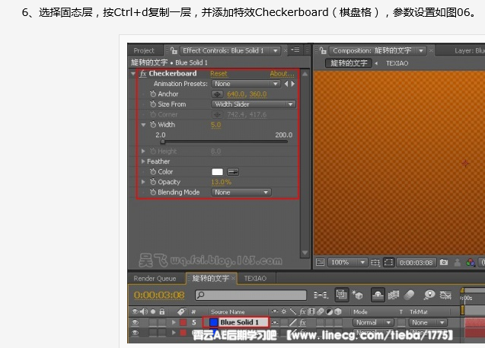Toggle the Composition panel lock icon
The height and width of the screenshot is (348, 485).
point(324,50)
